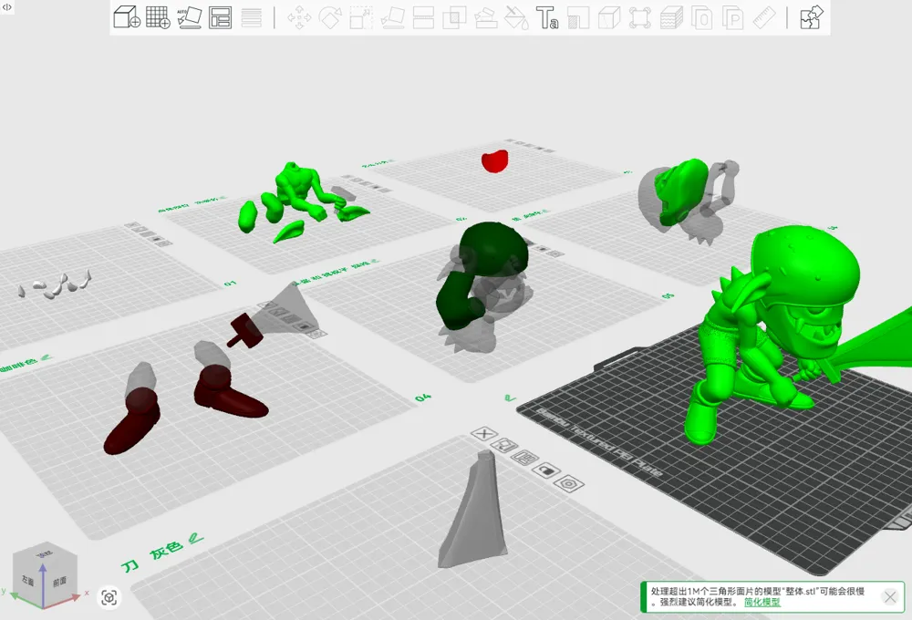Click the plate 05 number label
Viewport: 912px width, 620px height.
668,295
